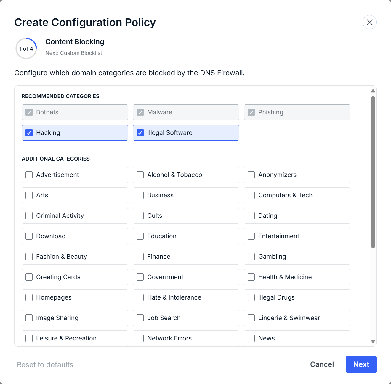The height and width of the screenshot is (384, 391).
Task: Tick the Anonymizers checkbox
Action: click(x=251, y=175)
